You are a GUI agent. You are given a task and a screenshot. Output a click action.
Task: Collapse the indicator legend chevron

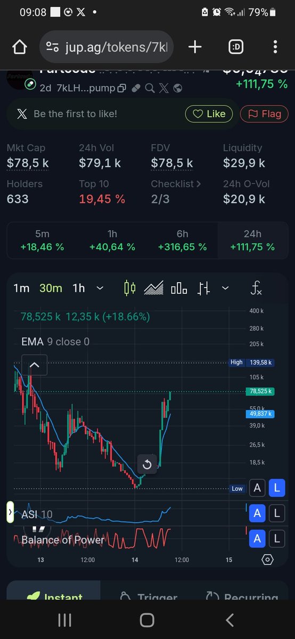(35, 365)
